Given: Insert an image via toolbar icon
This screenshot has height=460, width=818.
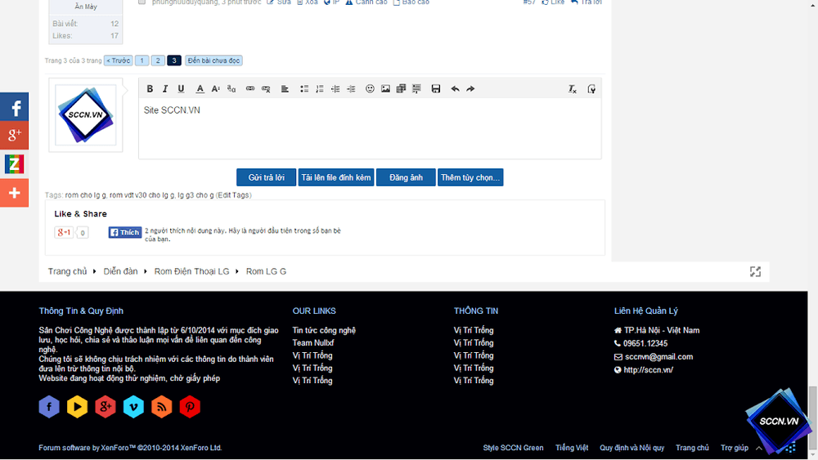Looking at the screenshot, I should (x=385, y=89).
